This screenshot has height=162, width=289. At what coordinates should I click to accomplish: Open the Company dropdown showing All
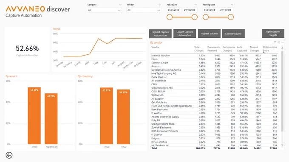pyautogui.click(x=104, y=10)
